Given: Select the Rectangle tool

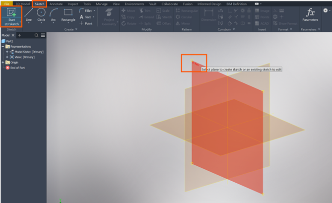Looking at the screenshot, I should (x=68, y=15).
